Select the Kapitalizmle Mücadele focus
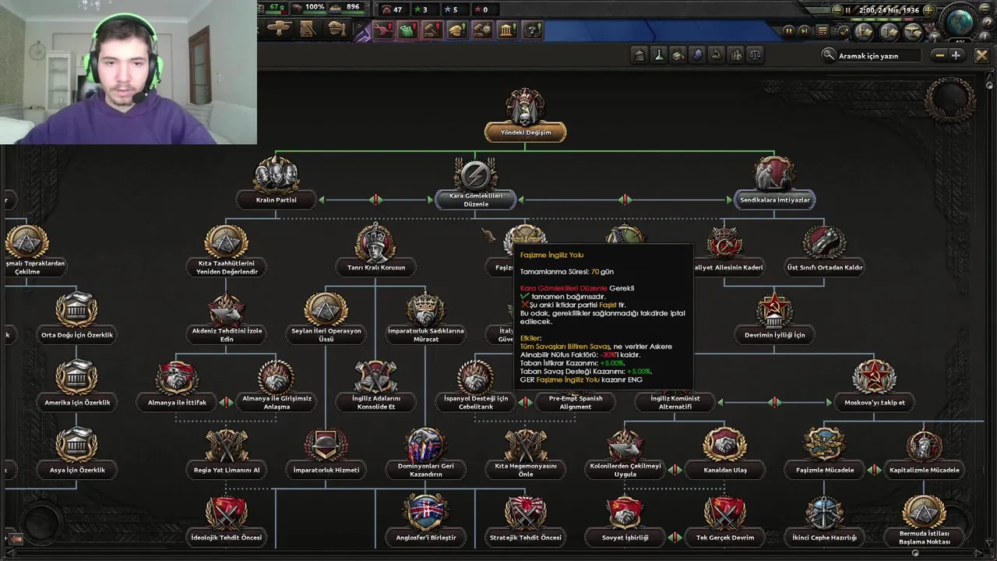Image resolution: width=997 pixels, height=561 pixels. [x=924, y=453]
